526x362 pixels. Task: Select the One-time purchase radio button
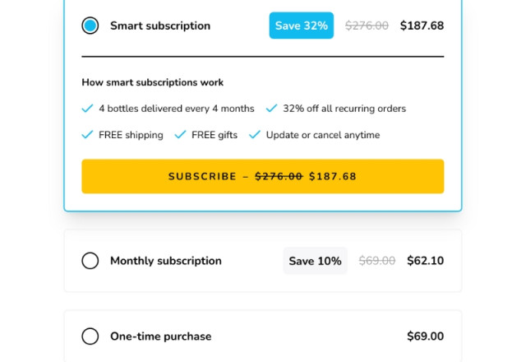(90, 336)
